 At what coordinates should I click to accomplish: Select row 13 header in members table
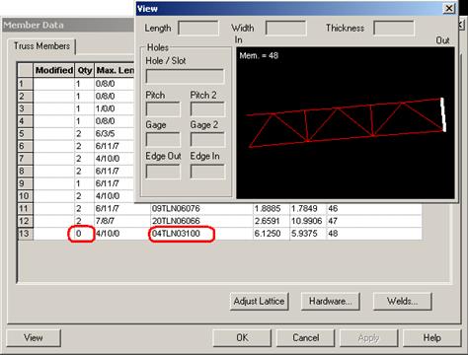click(x=25, y=234)
